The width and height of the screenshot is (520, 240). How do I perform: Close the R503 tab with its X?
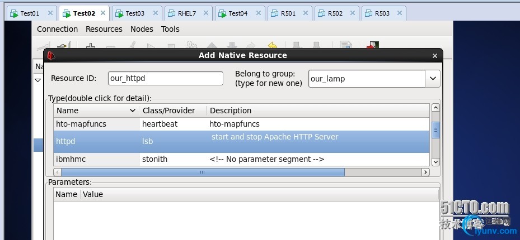pos(399,13)
